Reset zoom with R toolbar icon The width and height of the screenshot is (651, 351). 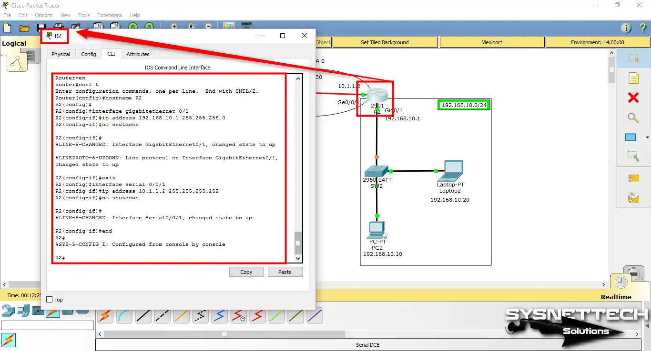(191, 27)
